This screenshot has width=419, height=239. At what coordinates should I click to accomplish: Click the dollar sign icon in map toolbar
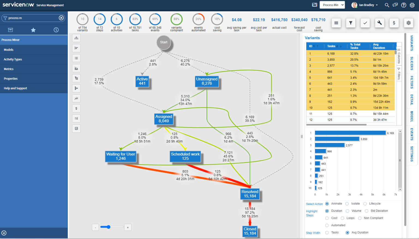tap(76, 108)
